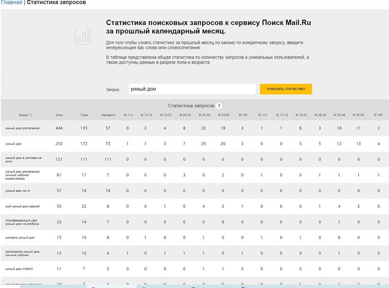Click the Ж 26-34 column header
The image size is (389, 288).
tap(320, 115)
